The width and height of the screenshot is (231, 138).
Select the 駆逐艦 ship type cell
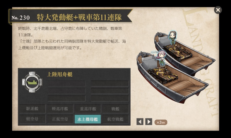(32, 109)
